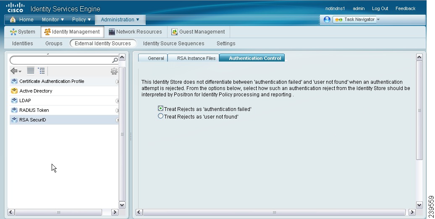
Task: Click the Network Resources icon
Action: point(112,32)
